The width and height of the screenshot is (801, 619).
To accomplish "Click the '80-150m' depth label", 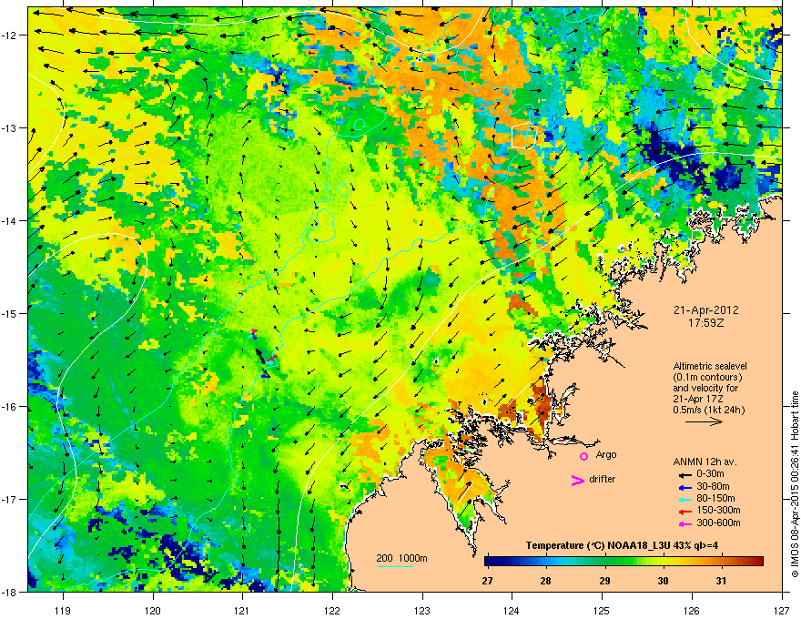I will point(715,499).
